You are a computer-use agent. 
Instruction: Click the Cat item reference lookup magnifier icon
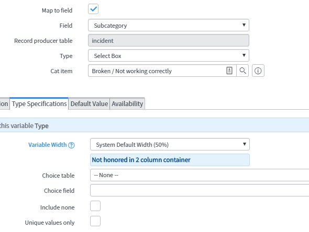point(242,71)
